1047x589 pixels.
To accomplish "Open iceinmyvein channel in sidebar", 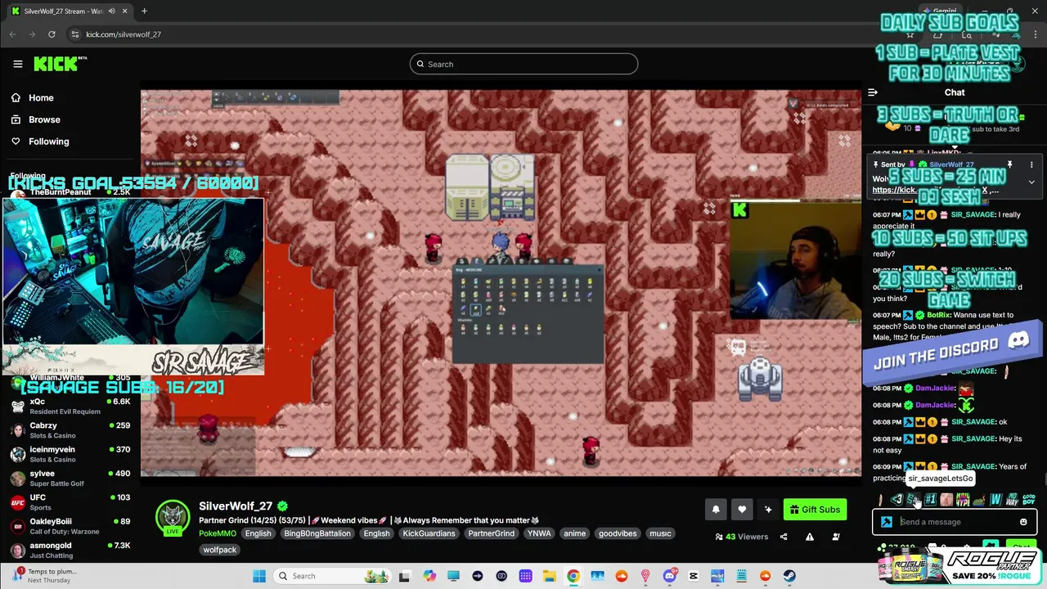I will (70, 454).
